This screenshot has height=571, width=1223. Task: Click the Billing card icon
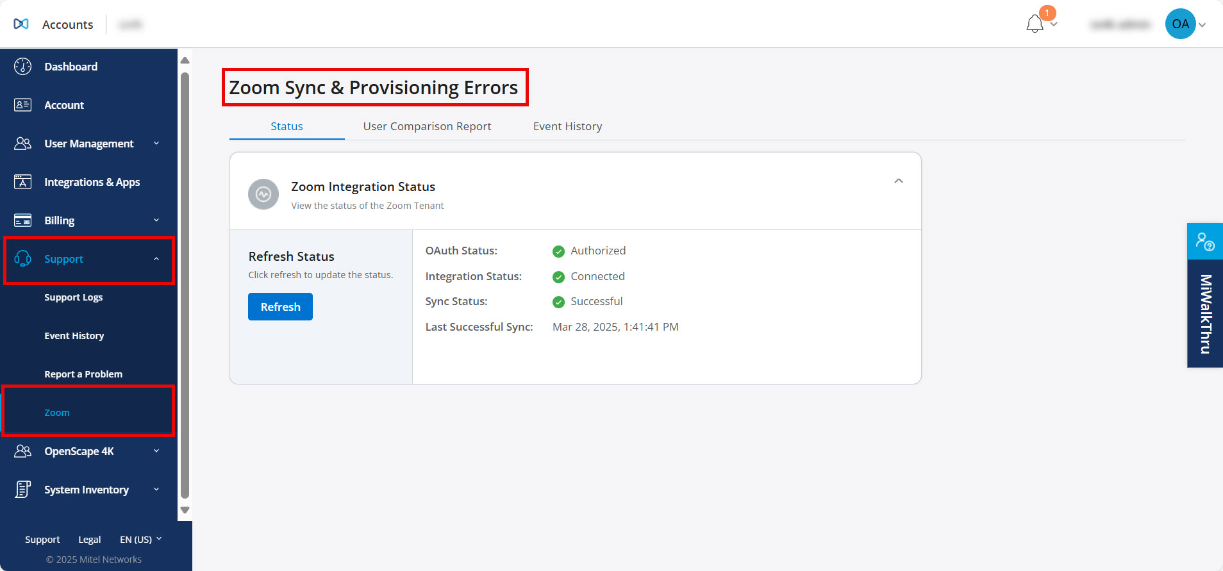pos(23,220)
